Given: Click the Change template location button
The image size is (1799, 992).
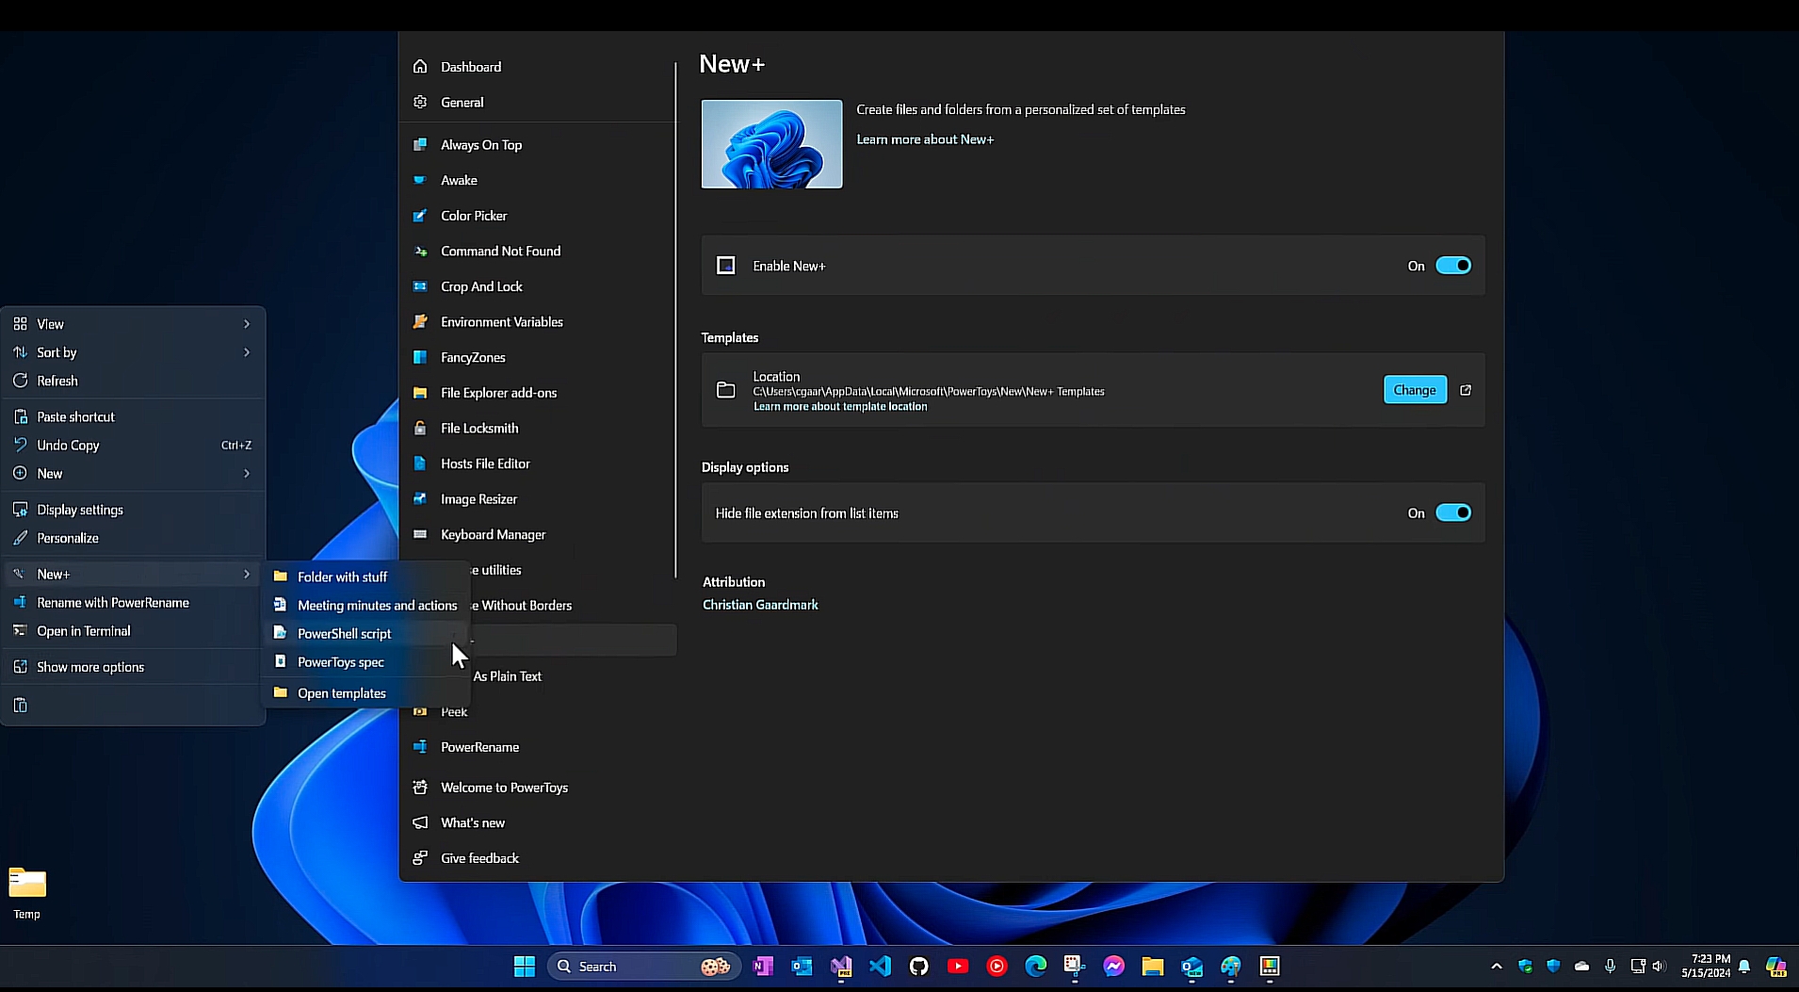Looking at the screenshot, I should 1415,390.
